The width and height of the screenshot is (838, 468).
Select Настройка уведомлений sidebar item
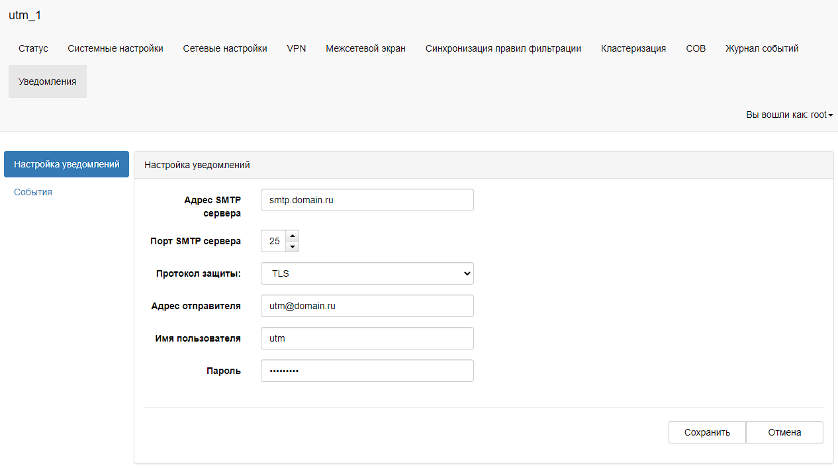[x=66, y=164]
